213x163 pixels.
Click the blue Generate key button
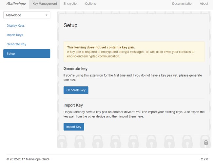pyautogui.click(x=76, y=90)
